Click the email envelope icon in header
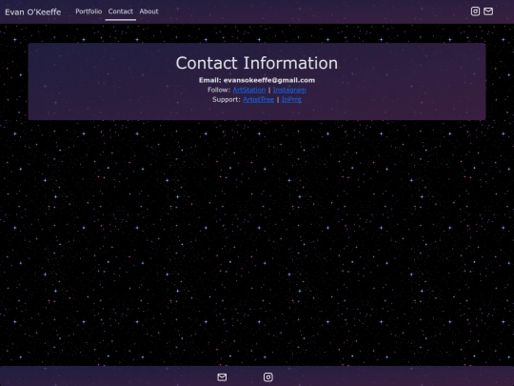The width and height of the screenshot is (514, 386). [x=488, y=11]
